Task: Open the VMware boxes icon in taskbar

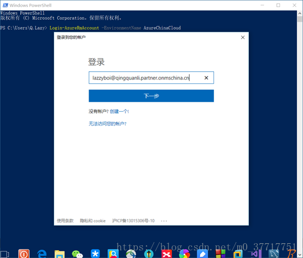Action: pyautogui.click(x=238, y=254)
